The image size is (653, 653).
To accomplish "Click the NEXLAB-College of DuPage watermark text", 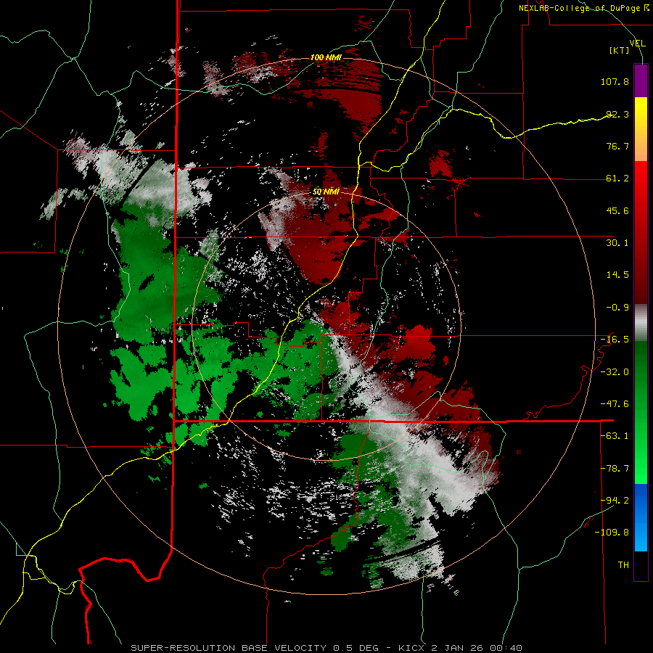I will click(x=585, y=8).
